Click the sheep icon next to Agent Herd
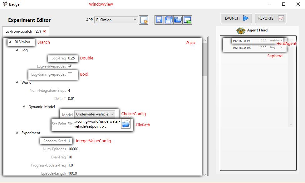The height and width of the screenshot is (183, 305). 241,30
